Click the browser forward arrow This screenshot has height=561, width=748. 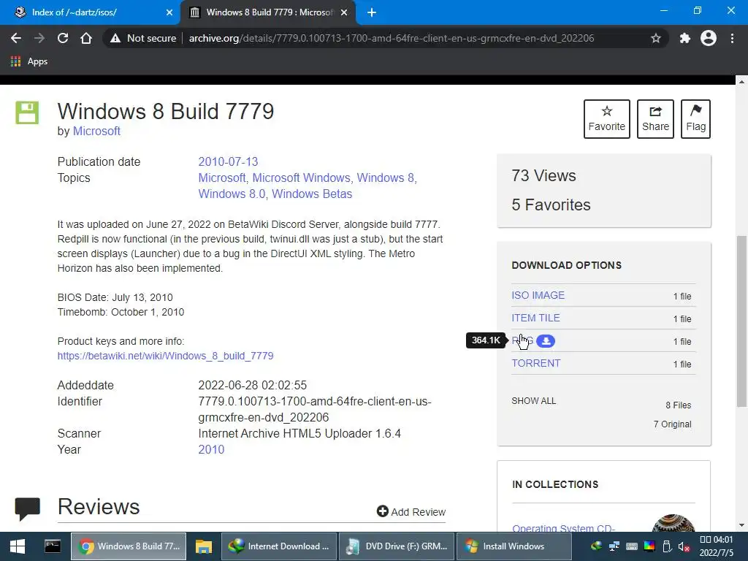[39, 38]
